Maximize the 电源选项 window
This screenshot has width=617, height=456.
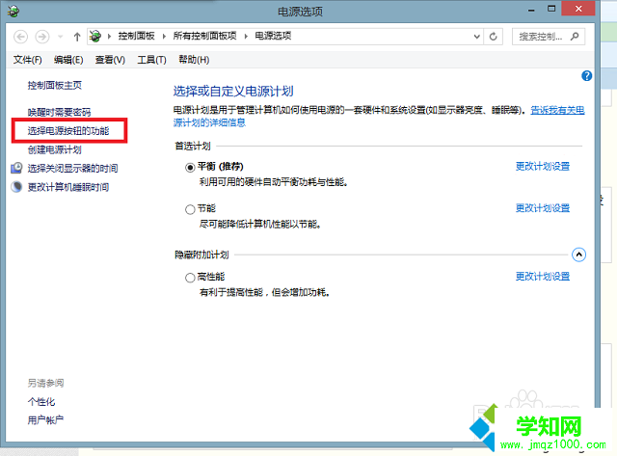pos(551,9)
